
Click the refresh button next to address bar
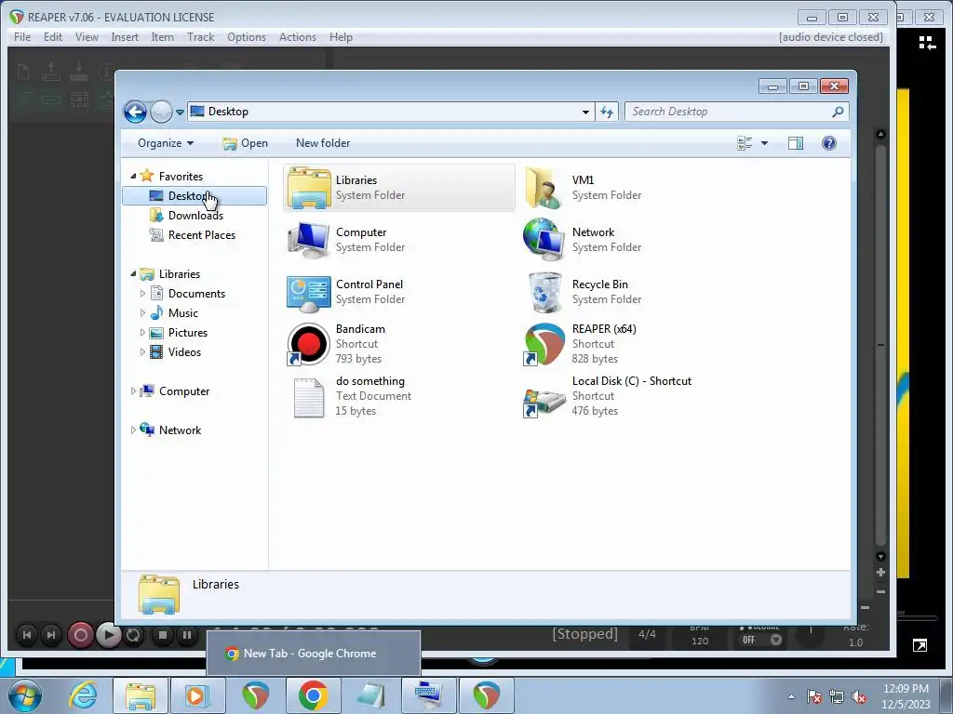coord(607,112)
